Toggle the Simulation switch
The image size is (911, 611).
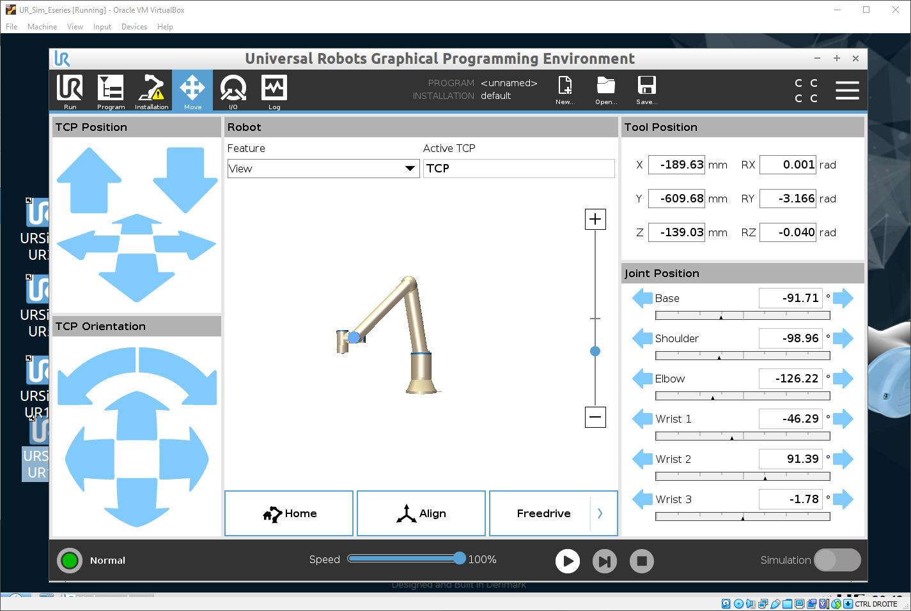837,560
